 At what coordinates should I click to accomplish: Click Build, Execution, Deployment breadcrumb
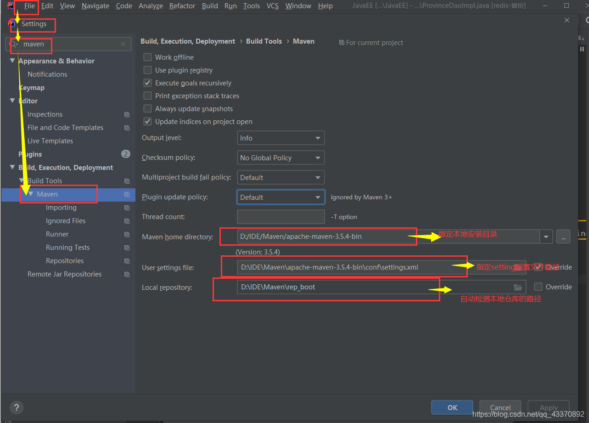[188, 41]
